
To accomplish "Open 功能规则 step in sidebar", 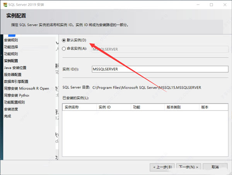I will 11,54.
